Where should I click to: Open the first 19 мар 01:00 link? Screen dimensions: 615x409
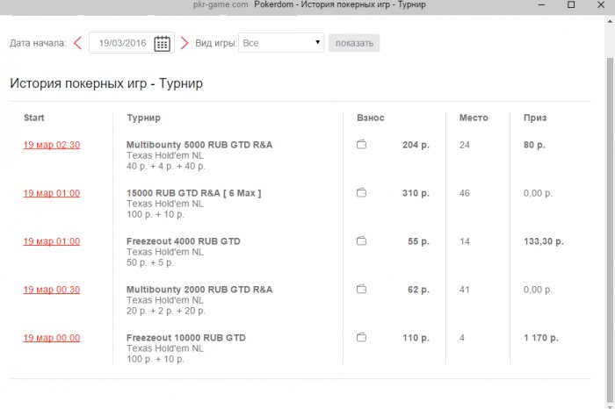point(52,193)
